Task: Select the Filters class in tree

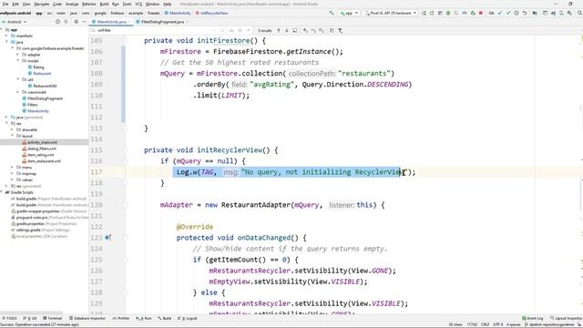Action: [x=30, y=105]
